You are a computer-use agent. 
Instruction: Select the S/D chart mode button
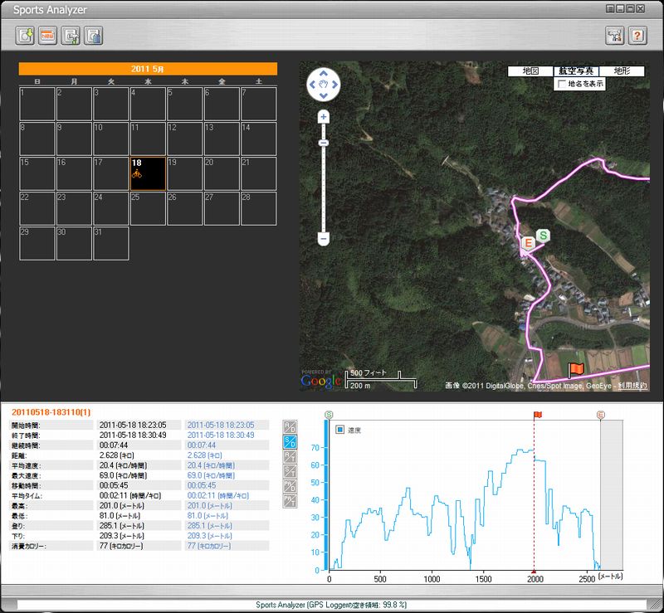[290, 442]
